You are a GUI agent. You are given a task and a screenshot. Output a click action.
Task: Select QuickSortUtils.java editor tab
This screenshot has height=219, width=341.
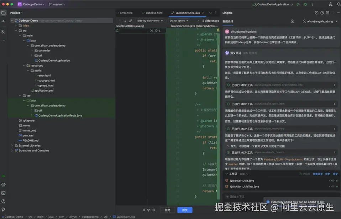[188, 13]
